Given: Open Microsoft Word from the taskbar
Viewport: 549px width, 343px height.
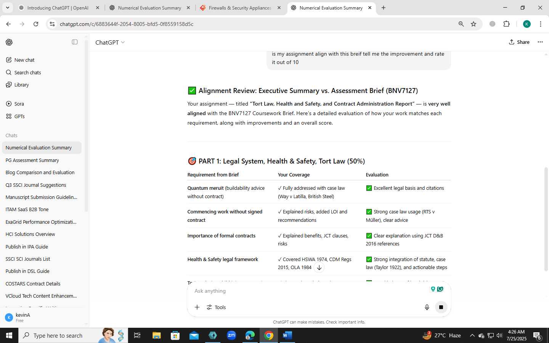Looking at the screenshot, I should pos(287,335).
